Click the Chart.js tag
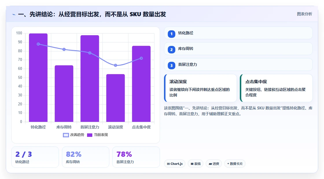 [175, 164]
